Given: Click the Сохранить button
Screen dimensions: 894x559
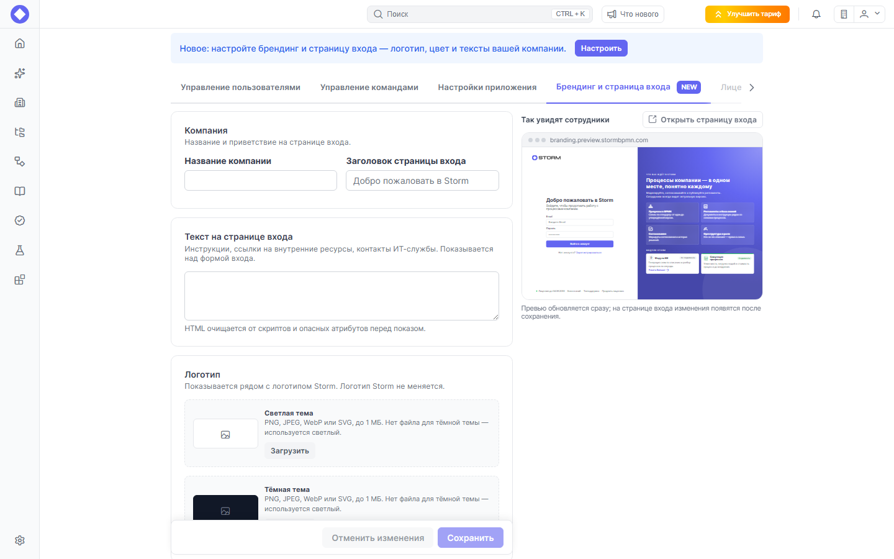Looking at the screenshot, I should 471,538.
